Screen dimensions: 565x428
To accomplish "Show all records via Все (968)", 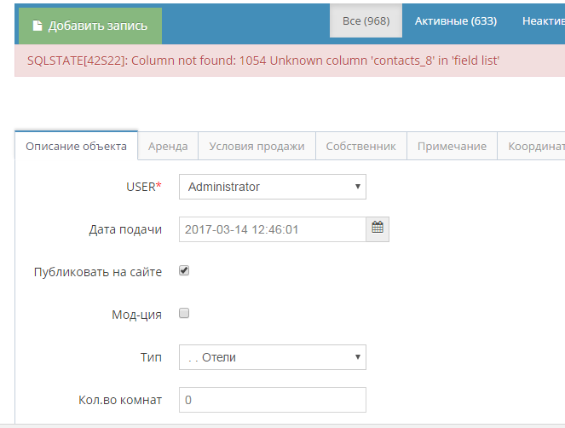I will (x=366, y=21).
